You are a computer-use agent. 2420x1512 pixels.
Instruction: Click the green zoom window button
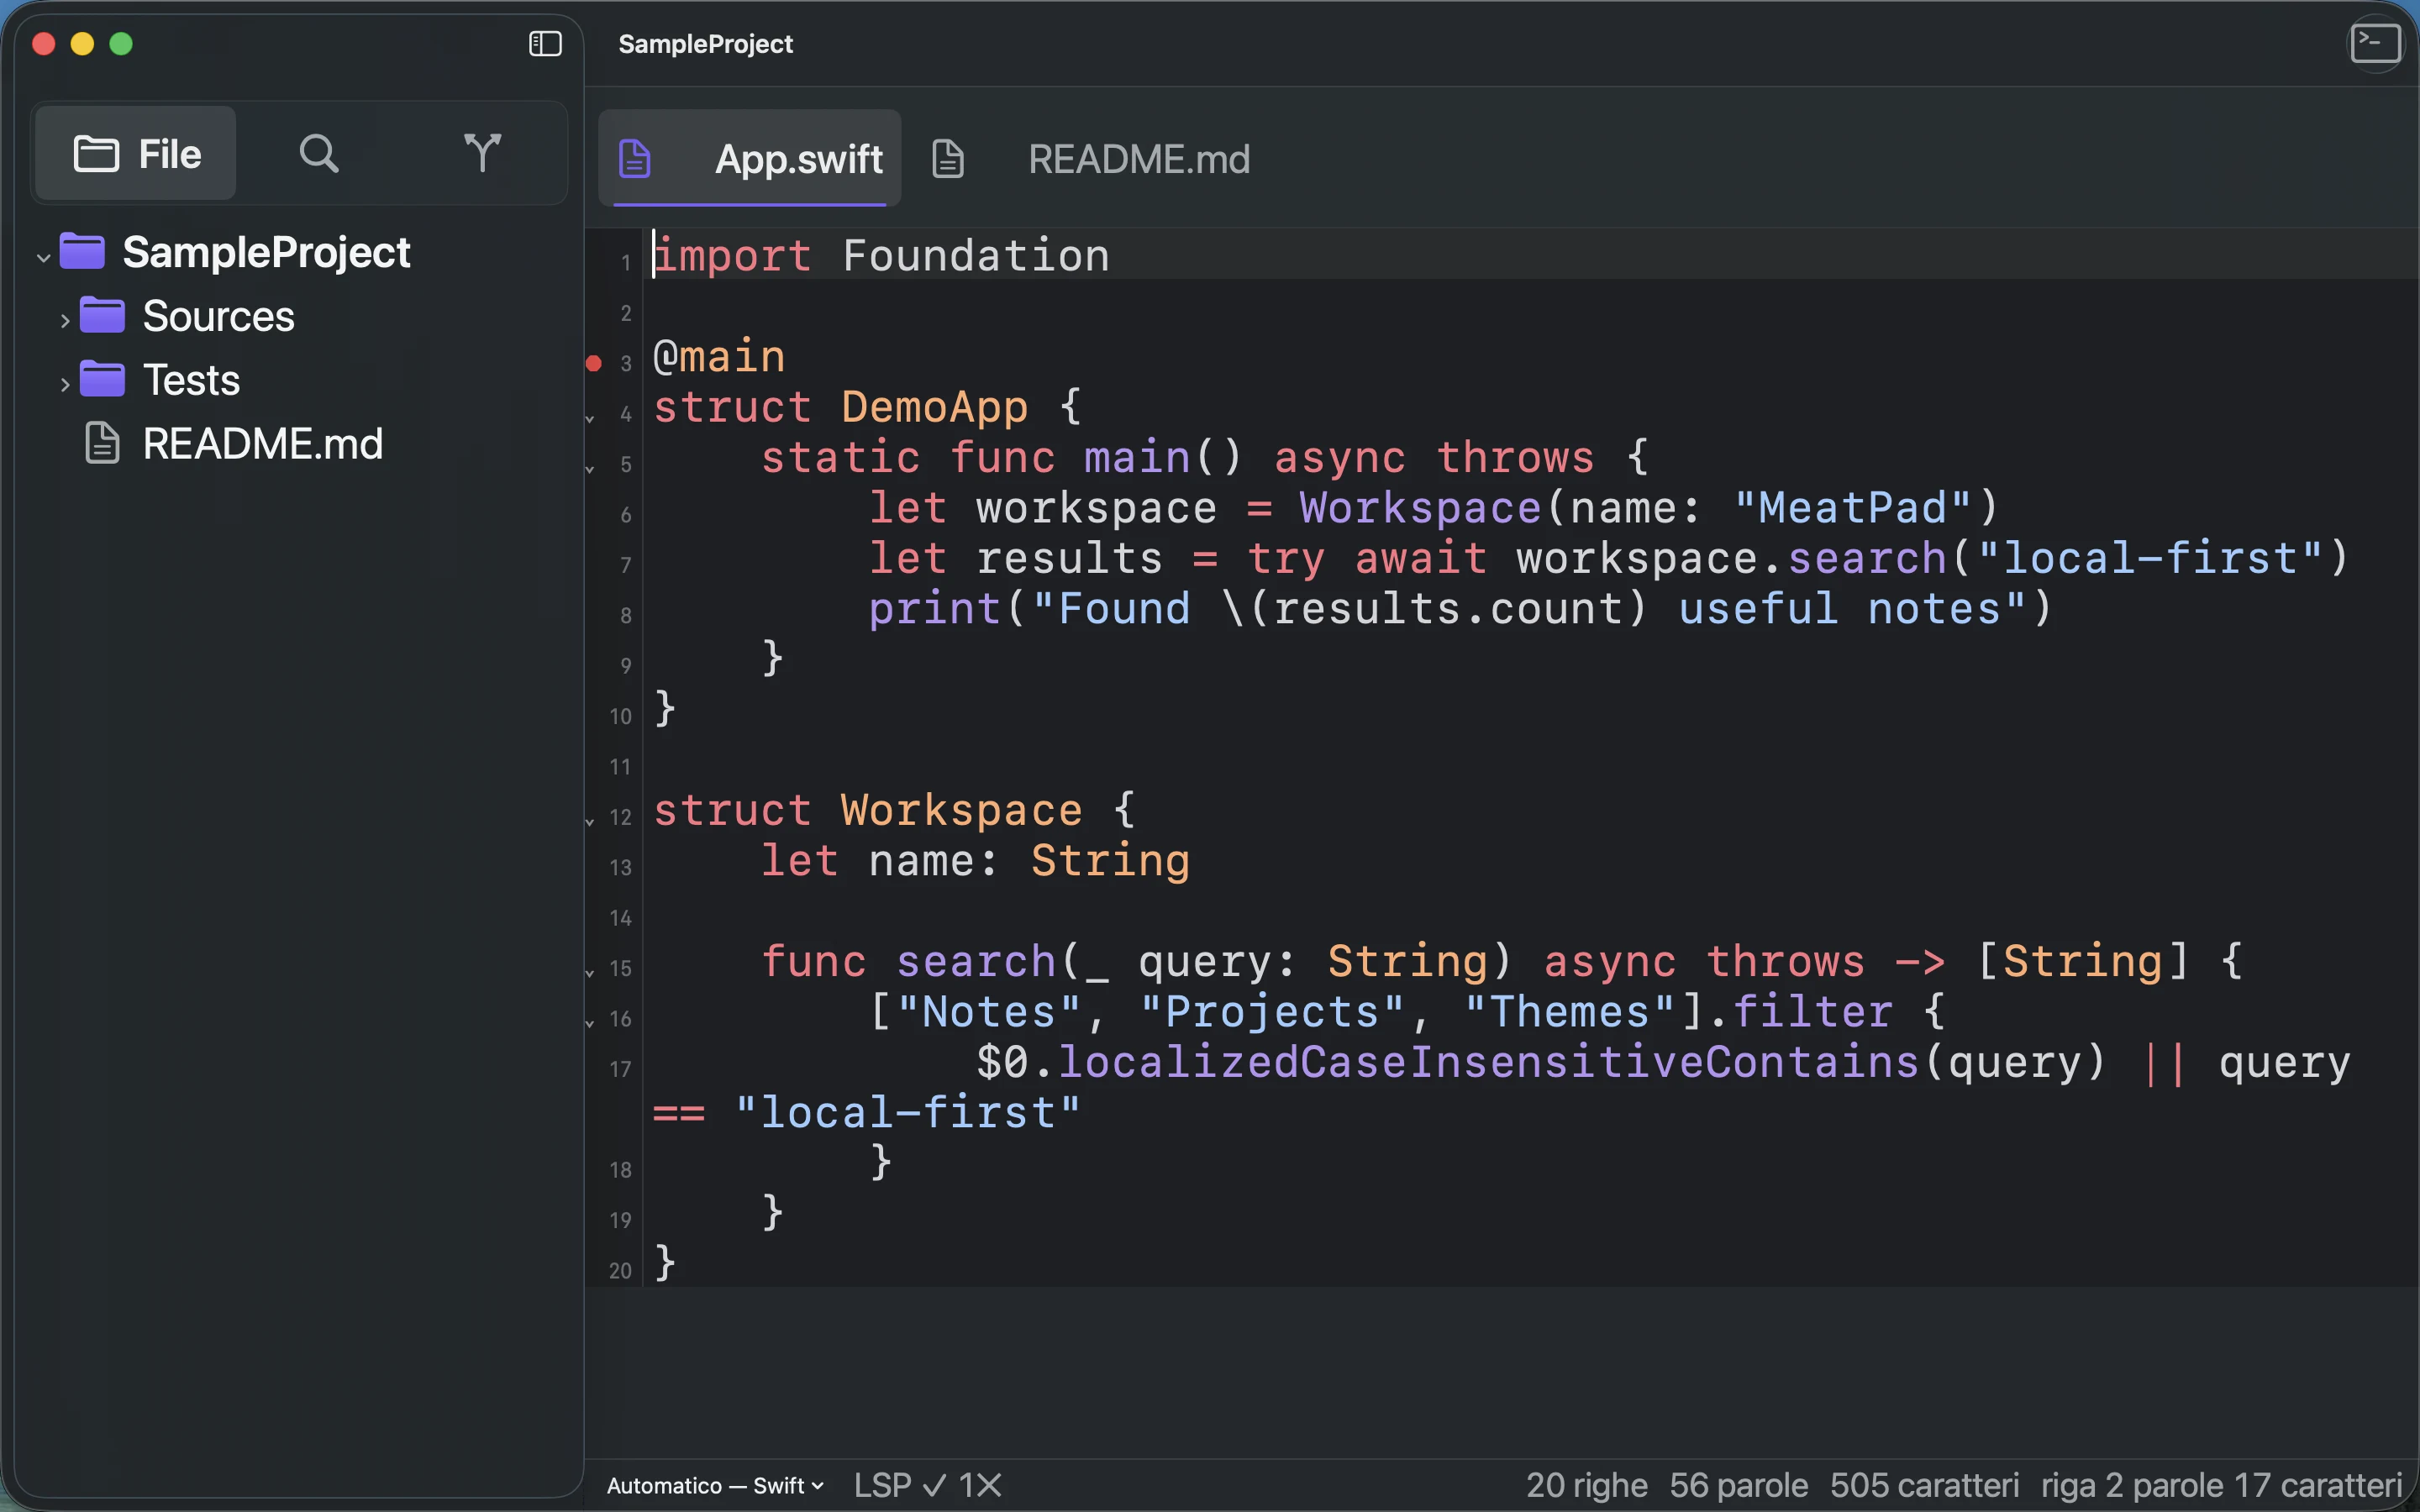click(121, 44)
